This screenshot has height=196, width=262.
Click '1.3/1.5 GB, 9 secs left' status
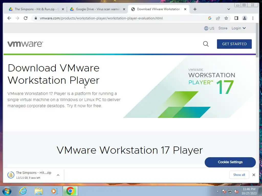(x=28, y=178)
